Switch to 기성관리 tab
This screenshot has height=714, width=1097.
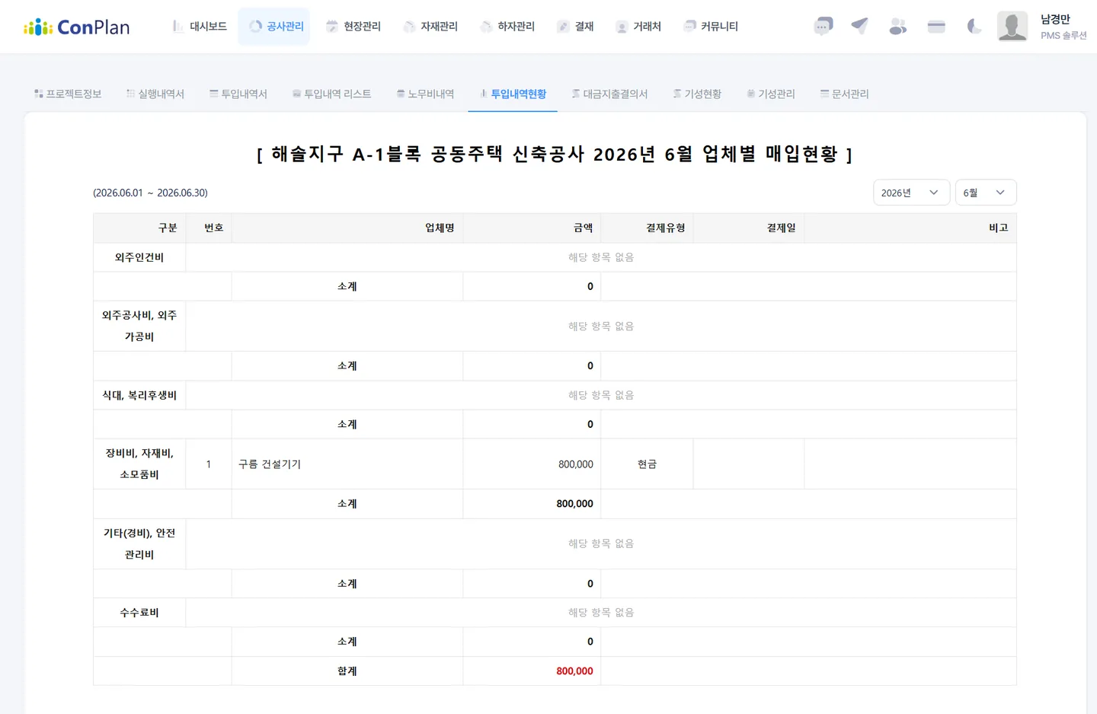[x=771, y=94]
